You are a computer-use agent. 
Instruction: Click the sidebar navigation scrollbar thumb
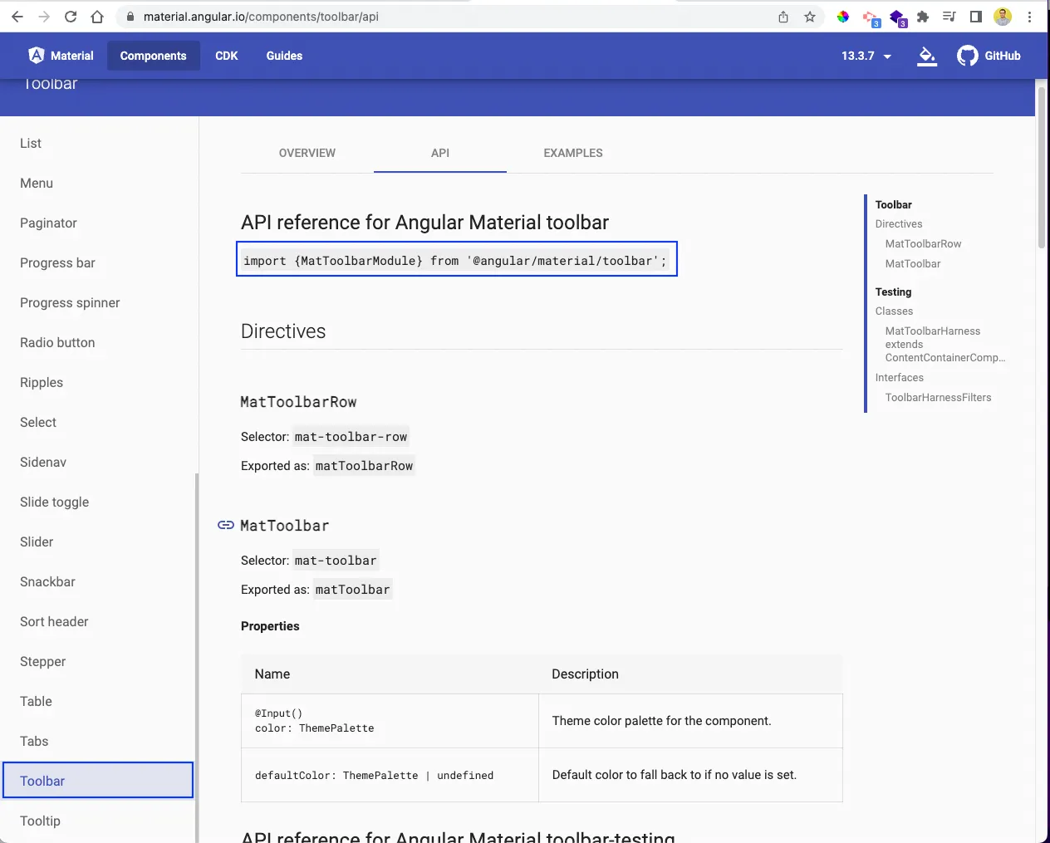tap(197, 656)
